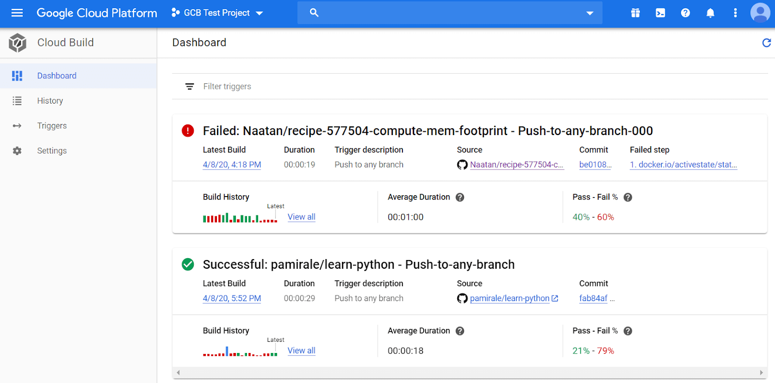
Task: Click View all for the failed build history
Action: (301, 217)
